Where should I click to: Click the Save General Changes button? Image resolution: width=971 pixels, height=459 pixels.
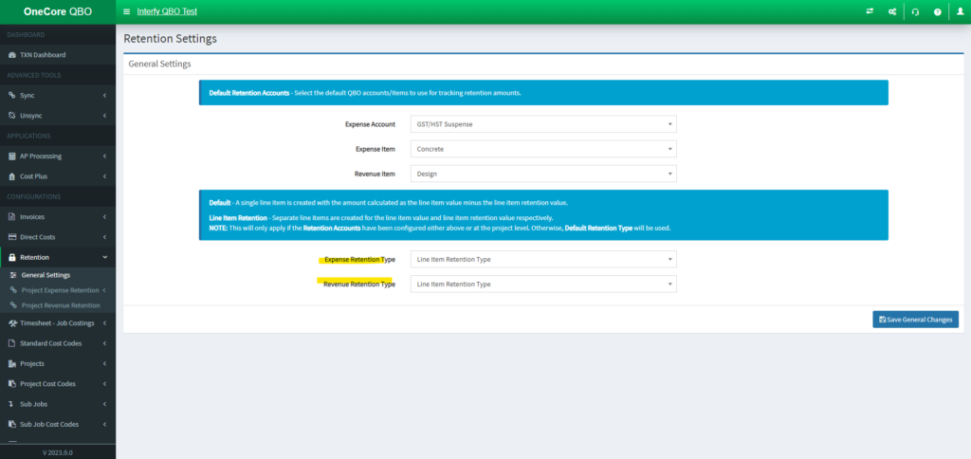tap(915, 320)
